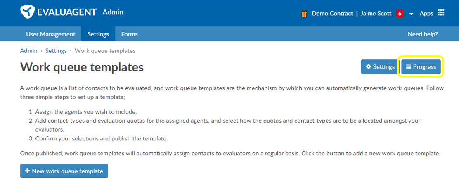This screenshot has height=185, width=459.
Task: Click the plus icon on New template button
Action: point(28,171)
